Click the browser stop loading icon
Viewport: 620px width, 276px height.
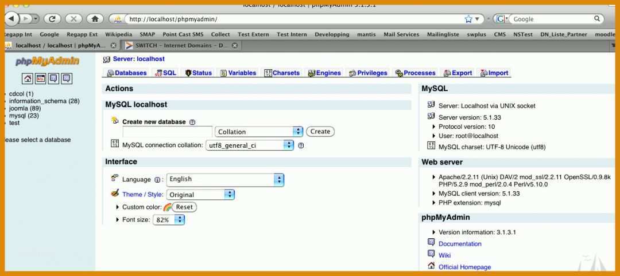point(73,18)
